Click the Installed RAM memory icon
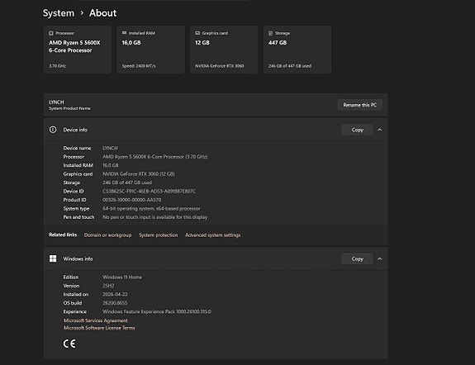Image resolution: width=475 pixels, height=365 pixels. [124, 33]
